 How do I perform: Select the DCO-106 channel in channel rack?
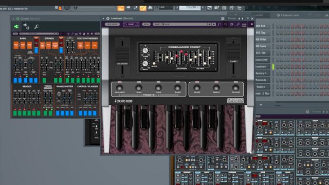click(x=263, y=53)
